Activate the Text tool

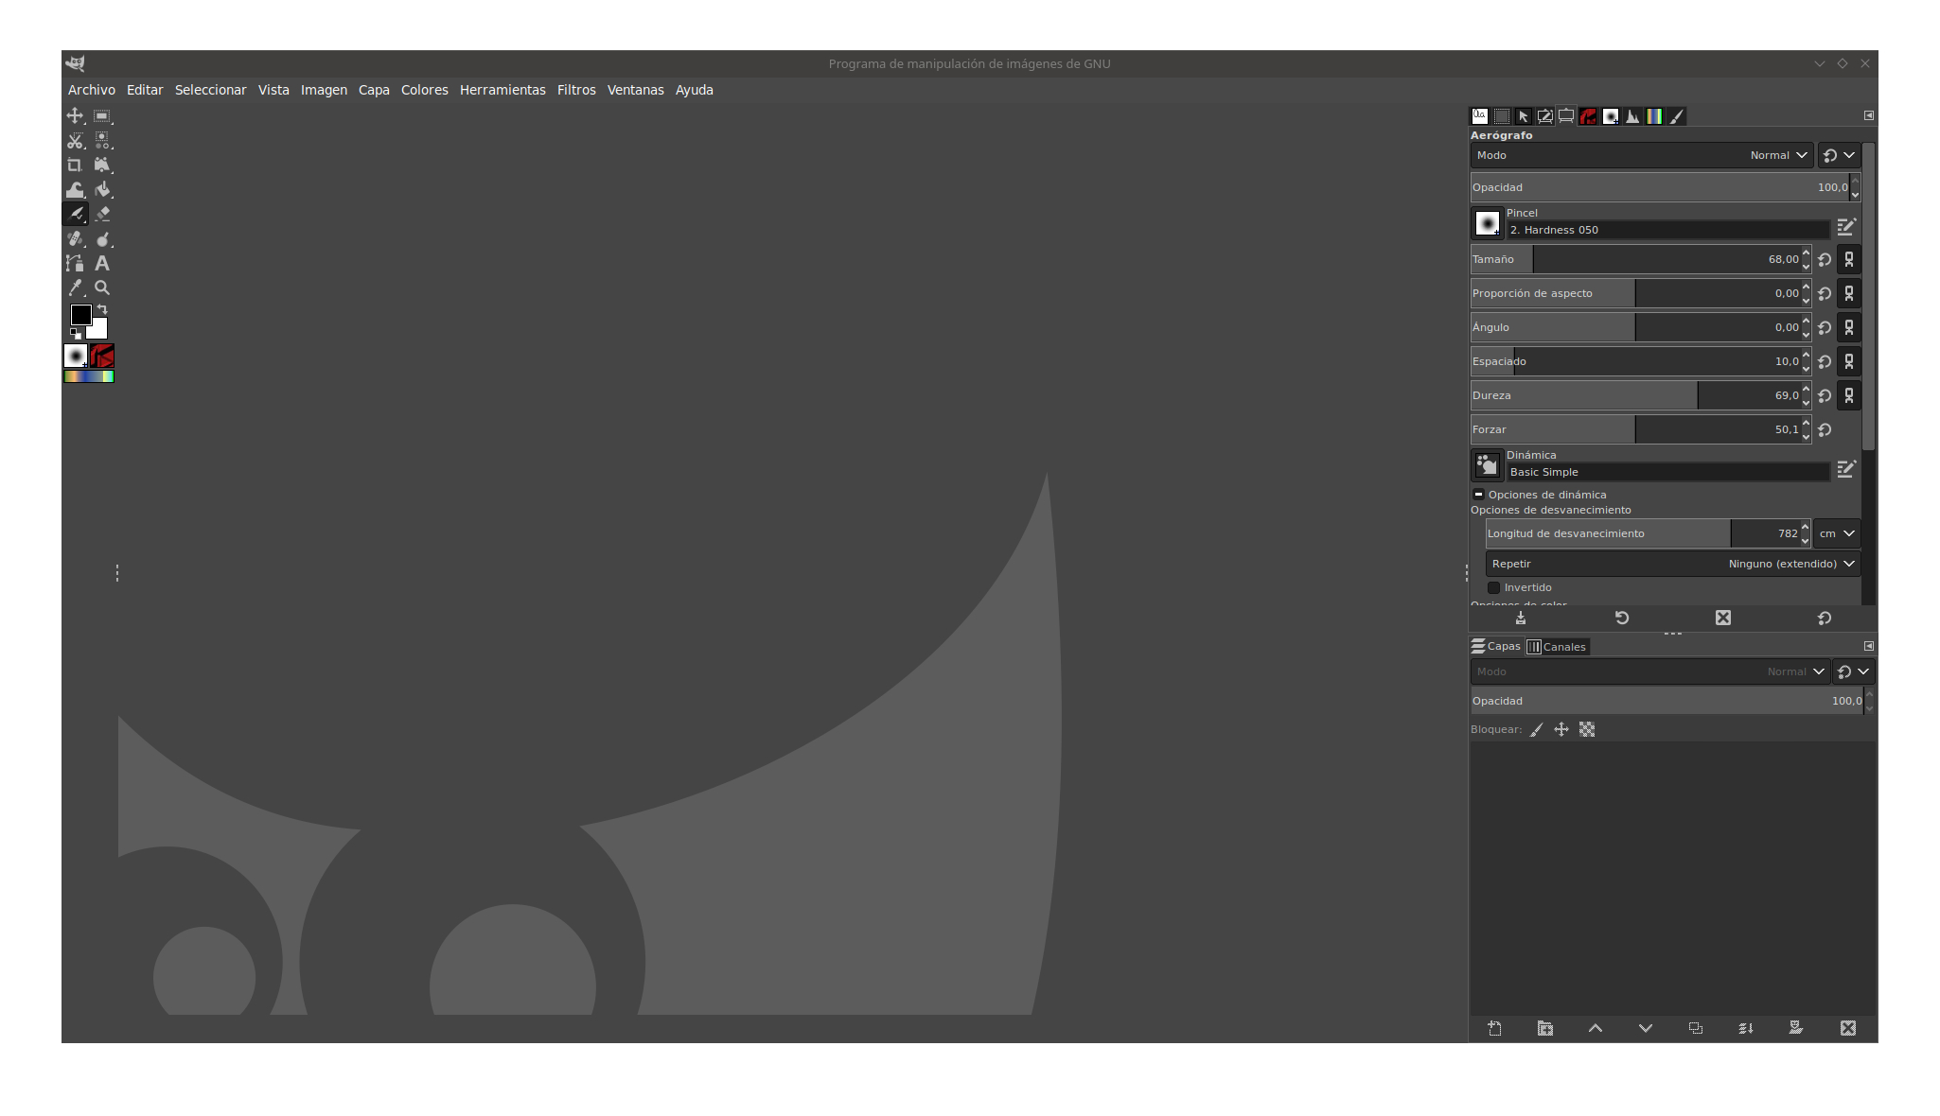pyautogui.click(x=102, y=263)
